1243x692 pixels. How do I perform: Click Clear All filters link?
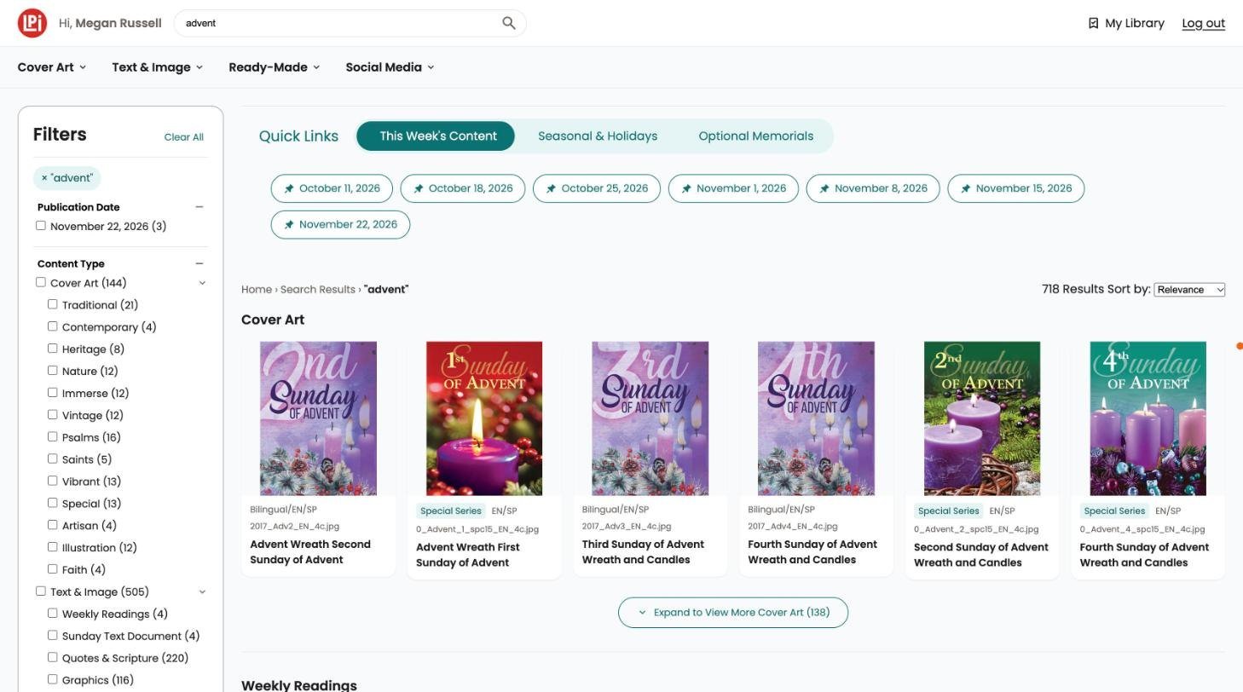[184, 137]
